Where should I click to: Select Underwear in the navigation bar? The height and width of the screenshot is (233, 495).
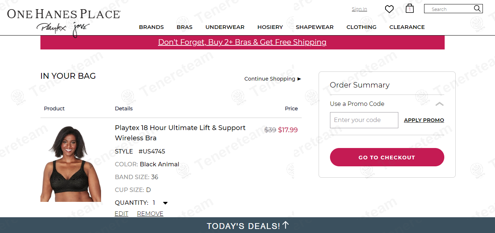tap(225, 27)
